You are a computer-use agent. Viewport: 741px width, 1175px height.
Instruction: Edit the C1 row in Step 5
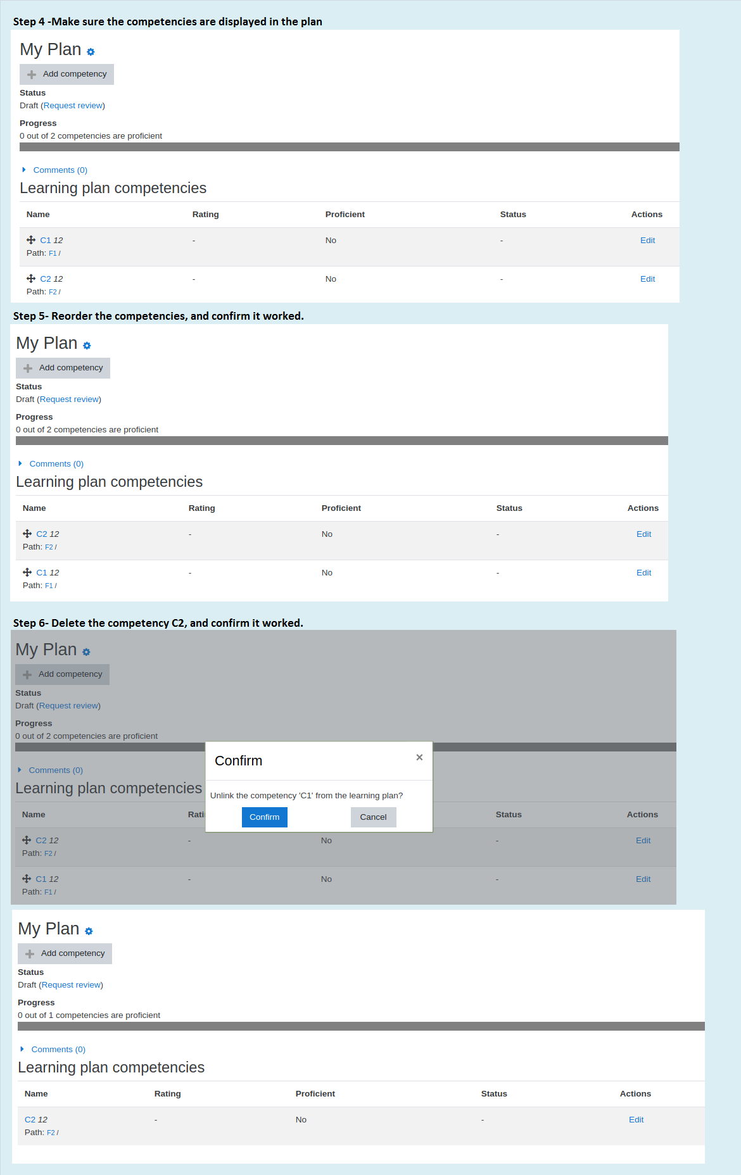coord(643,573)
